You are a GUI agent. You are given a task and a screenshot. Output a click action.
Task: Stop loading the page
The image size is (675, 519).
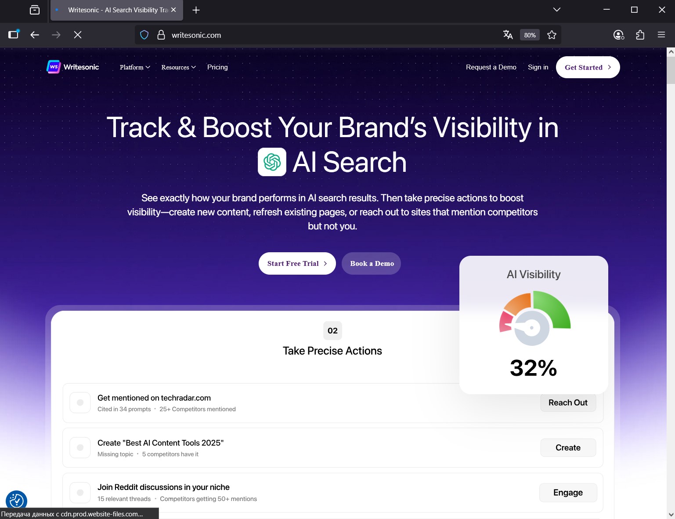pyautogui.click(x=78, y=35)
